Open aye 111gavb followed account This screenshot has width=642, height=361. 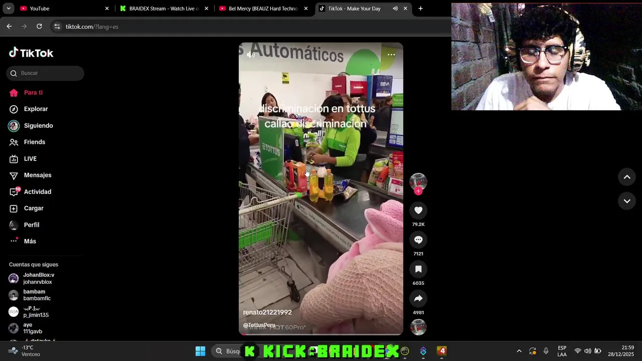click(33, 328)
